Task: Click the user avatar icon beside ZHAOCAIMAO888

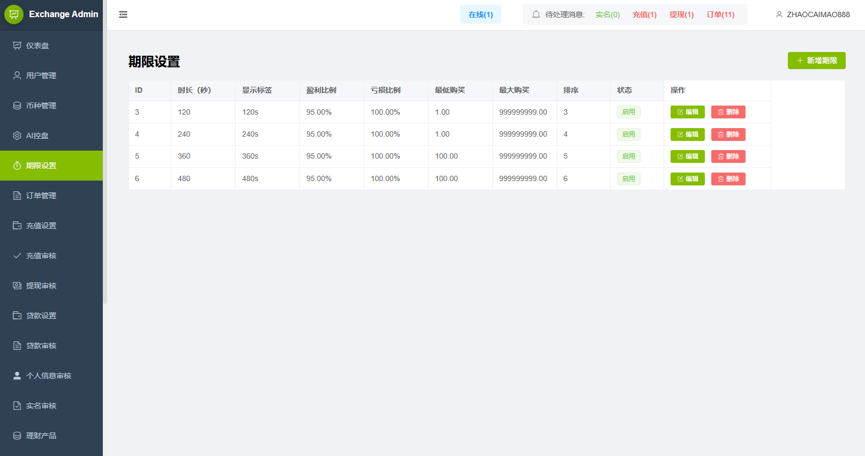Action: 779,14
